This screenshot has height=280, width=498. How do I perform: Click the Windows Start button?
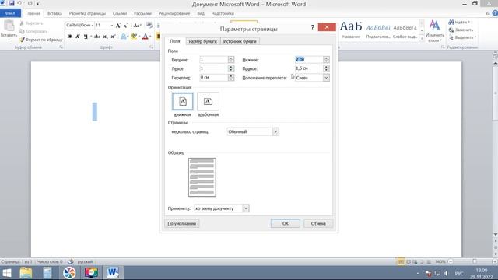[7, 273]
